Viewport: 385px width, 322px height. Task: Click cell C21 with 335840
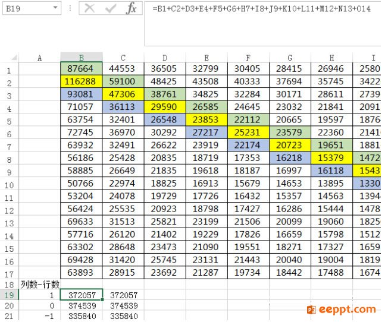point(124,316)
